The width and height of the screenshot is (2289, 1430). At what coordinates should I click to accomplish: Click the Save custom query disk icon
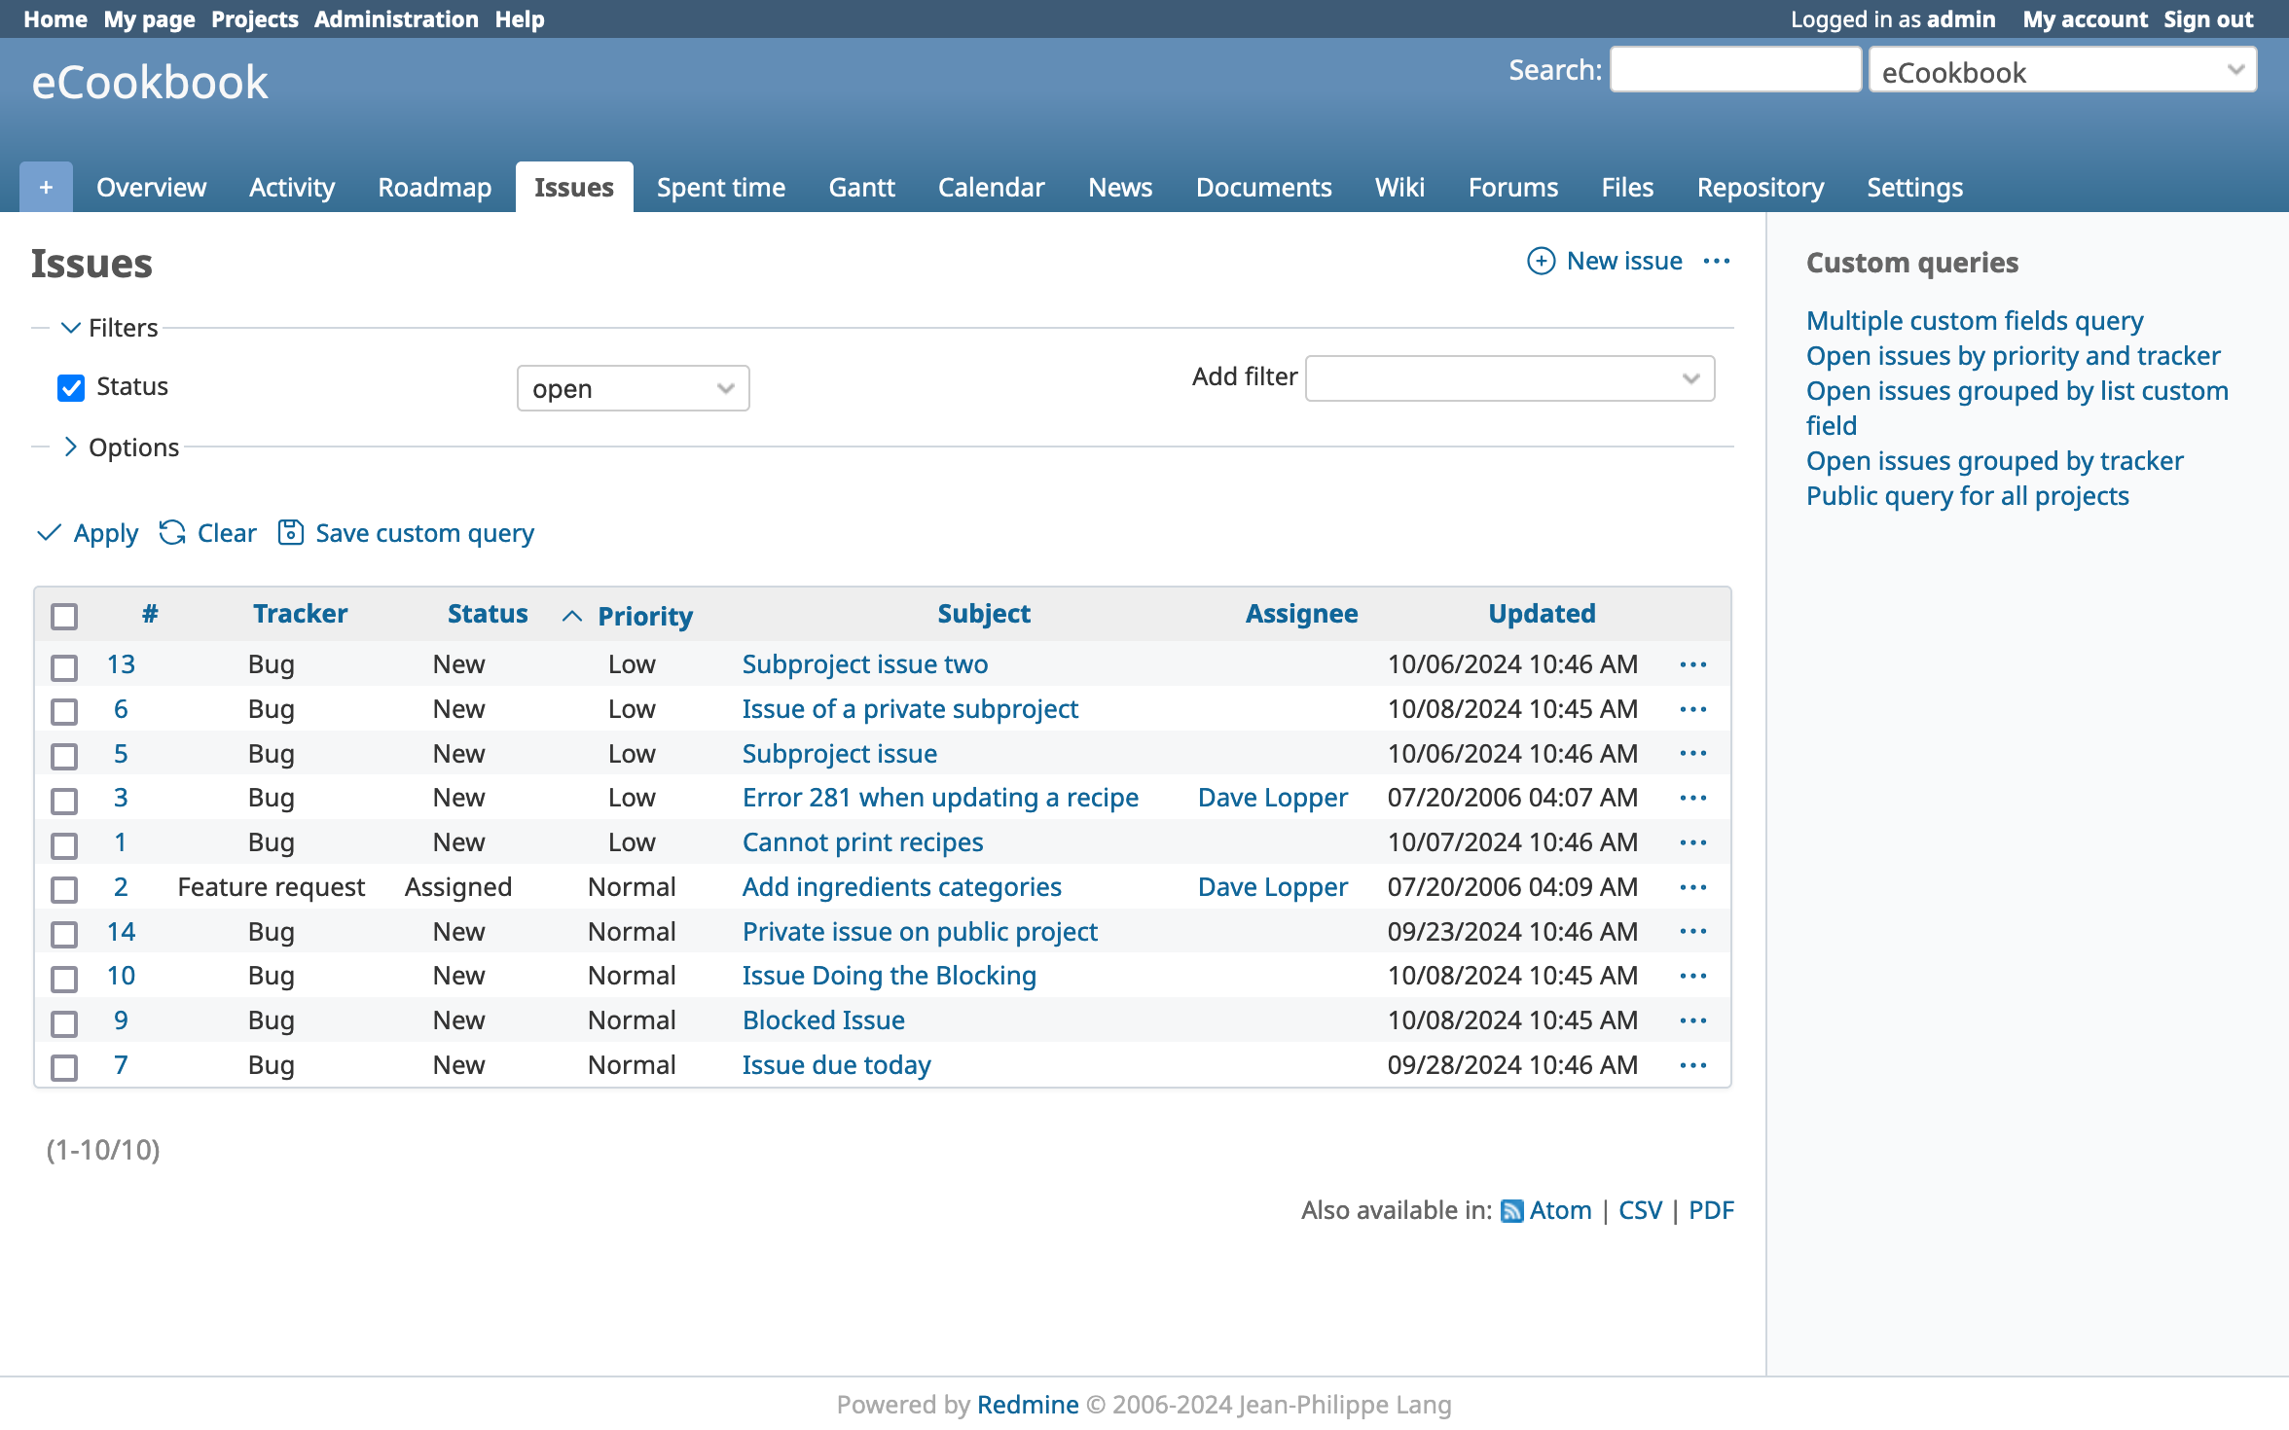pos(290,532)
